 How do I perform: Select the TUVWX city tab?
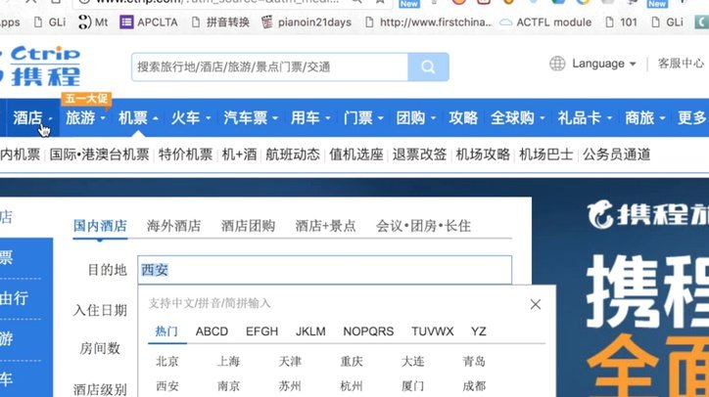[432, 331]
